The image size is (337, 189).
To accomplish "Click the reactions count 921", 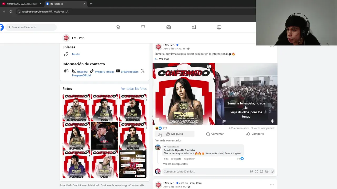I will pos(165,128).
